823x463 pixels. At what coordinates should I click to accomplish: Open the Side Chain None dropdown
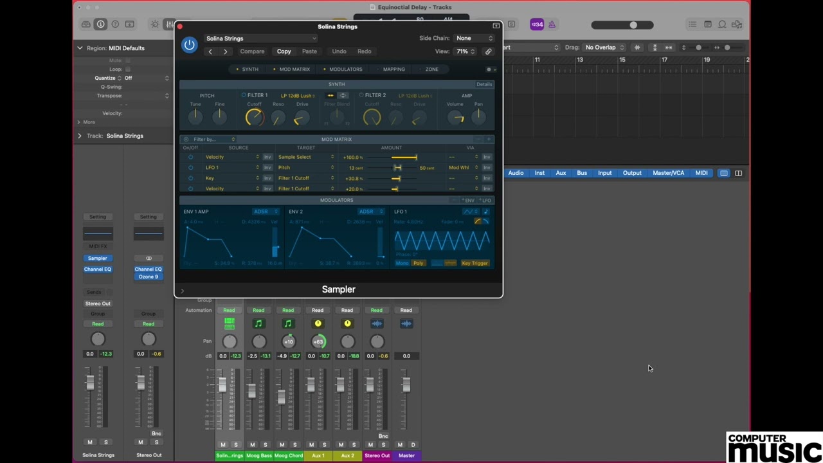pos(474,38)
